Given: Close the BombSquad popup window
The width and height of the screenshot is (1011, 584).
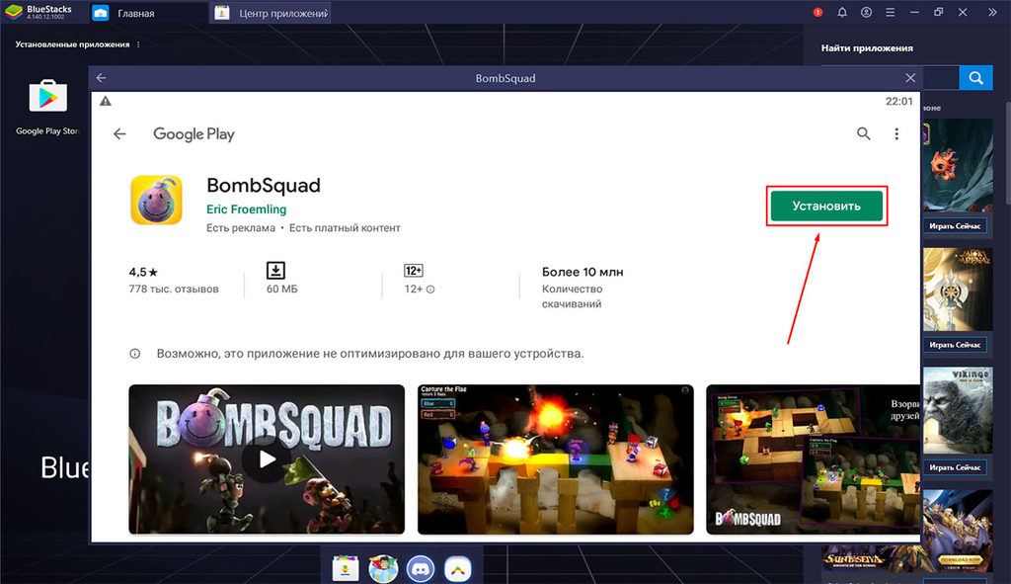Looking at the screenshot, I should (910, 78).
